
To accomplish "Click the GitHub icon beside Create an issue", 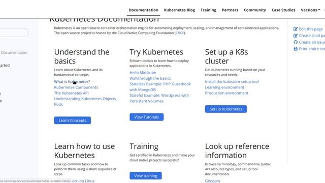I will [296, 42].
